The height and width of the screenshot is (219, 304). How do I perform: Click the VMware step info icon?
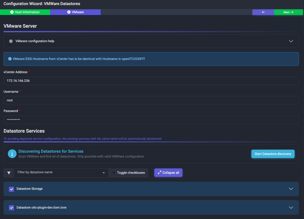pyautogui.click(x=69, y=12)
